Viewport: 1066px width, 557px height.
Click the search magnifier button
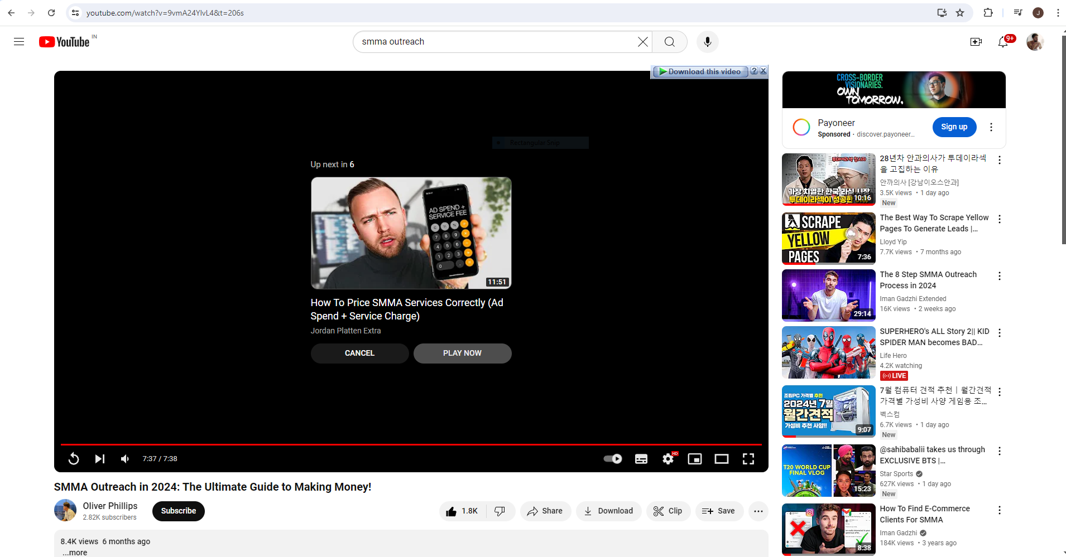tap(670, 42)
